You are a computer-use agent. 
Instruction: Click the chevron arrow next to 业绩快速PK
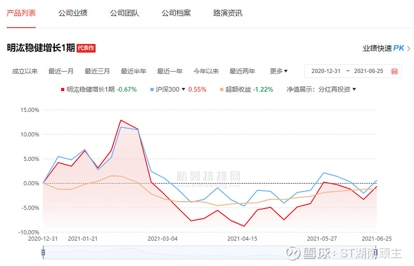[x=409, y=49]
